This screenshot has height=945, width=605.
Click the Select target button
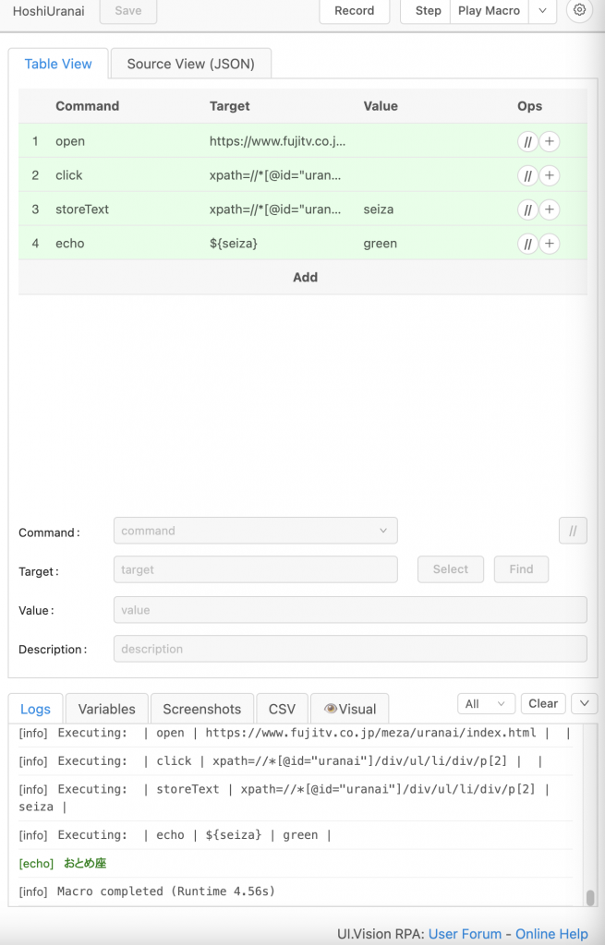tap(451, 568)
